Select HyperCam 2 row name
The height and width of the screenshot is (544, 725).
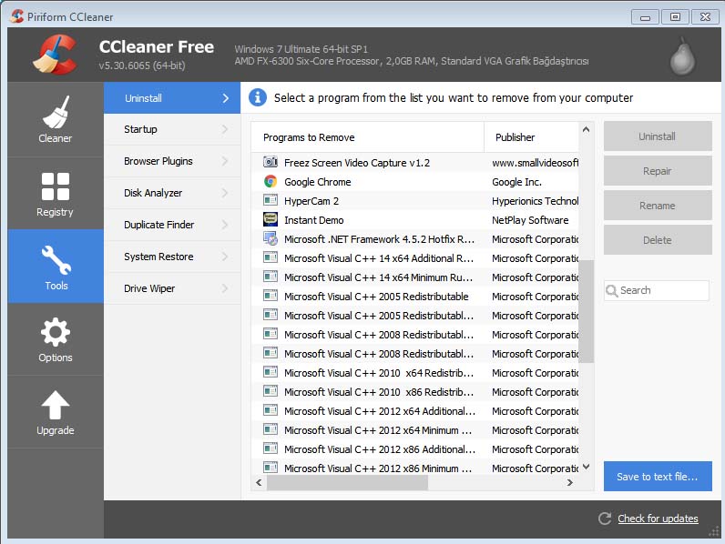pyautogui.click(x=311, y=201)
